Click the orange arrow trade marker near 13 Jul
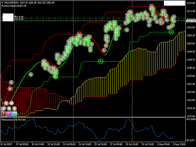The width and height of the screenshot is (196, 147). click(11, 82)
